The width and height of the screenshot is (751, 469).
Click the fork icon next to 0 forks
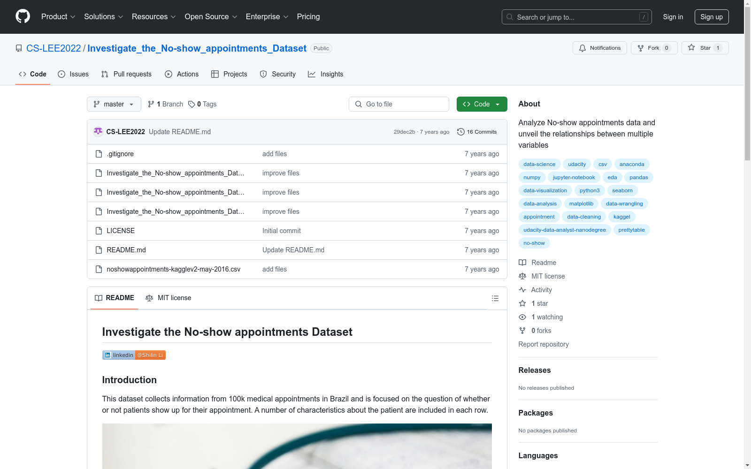(522, 331)
